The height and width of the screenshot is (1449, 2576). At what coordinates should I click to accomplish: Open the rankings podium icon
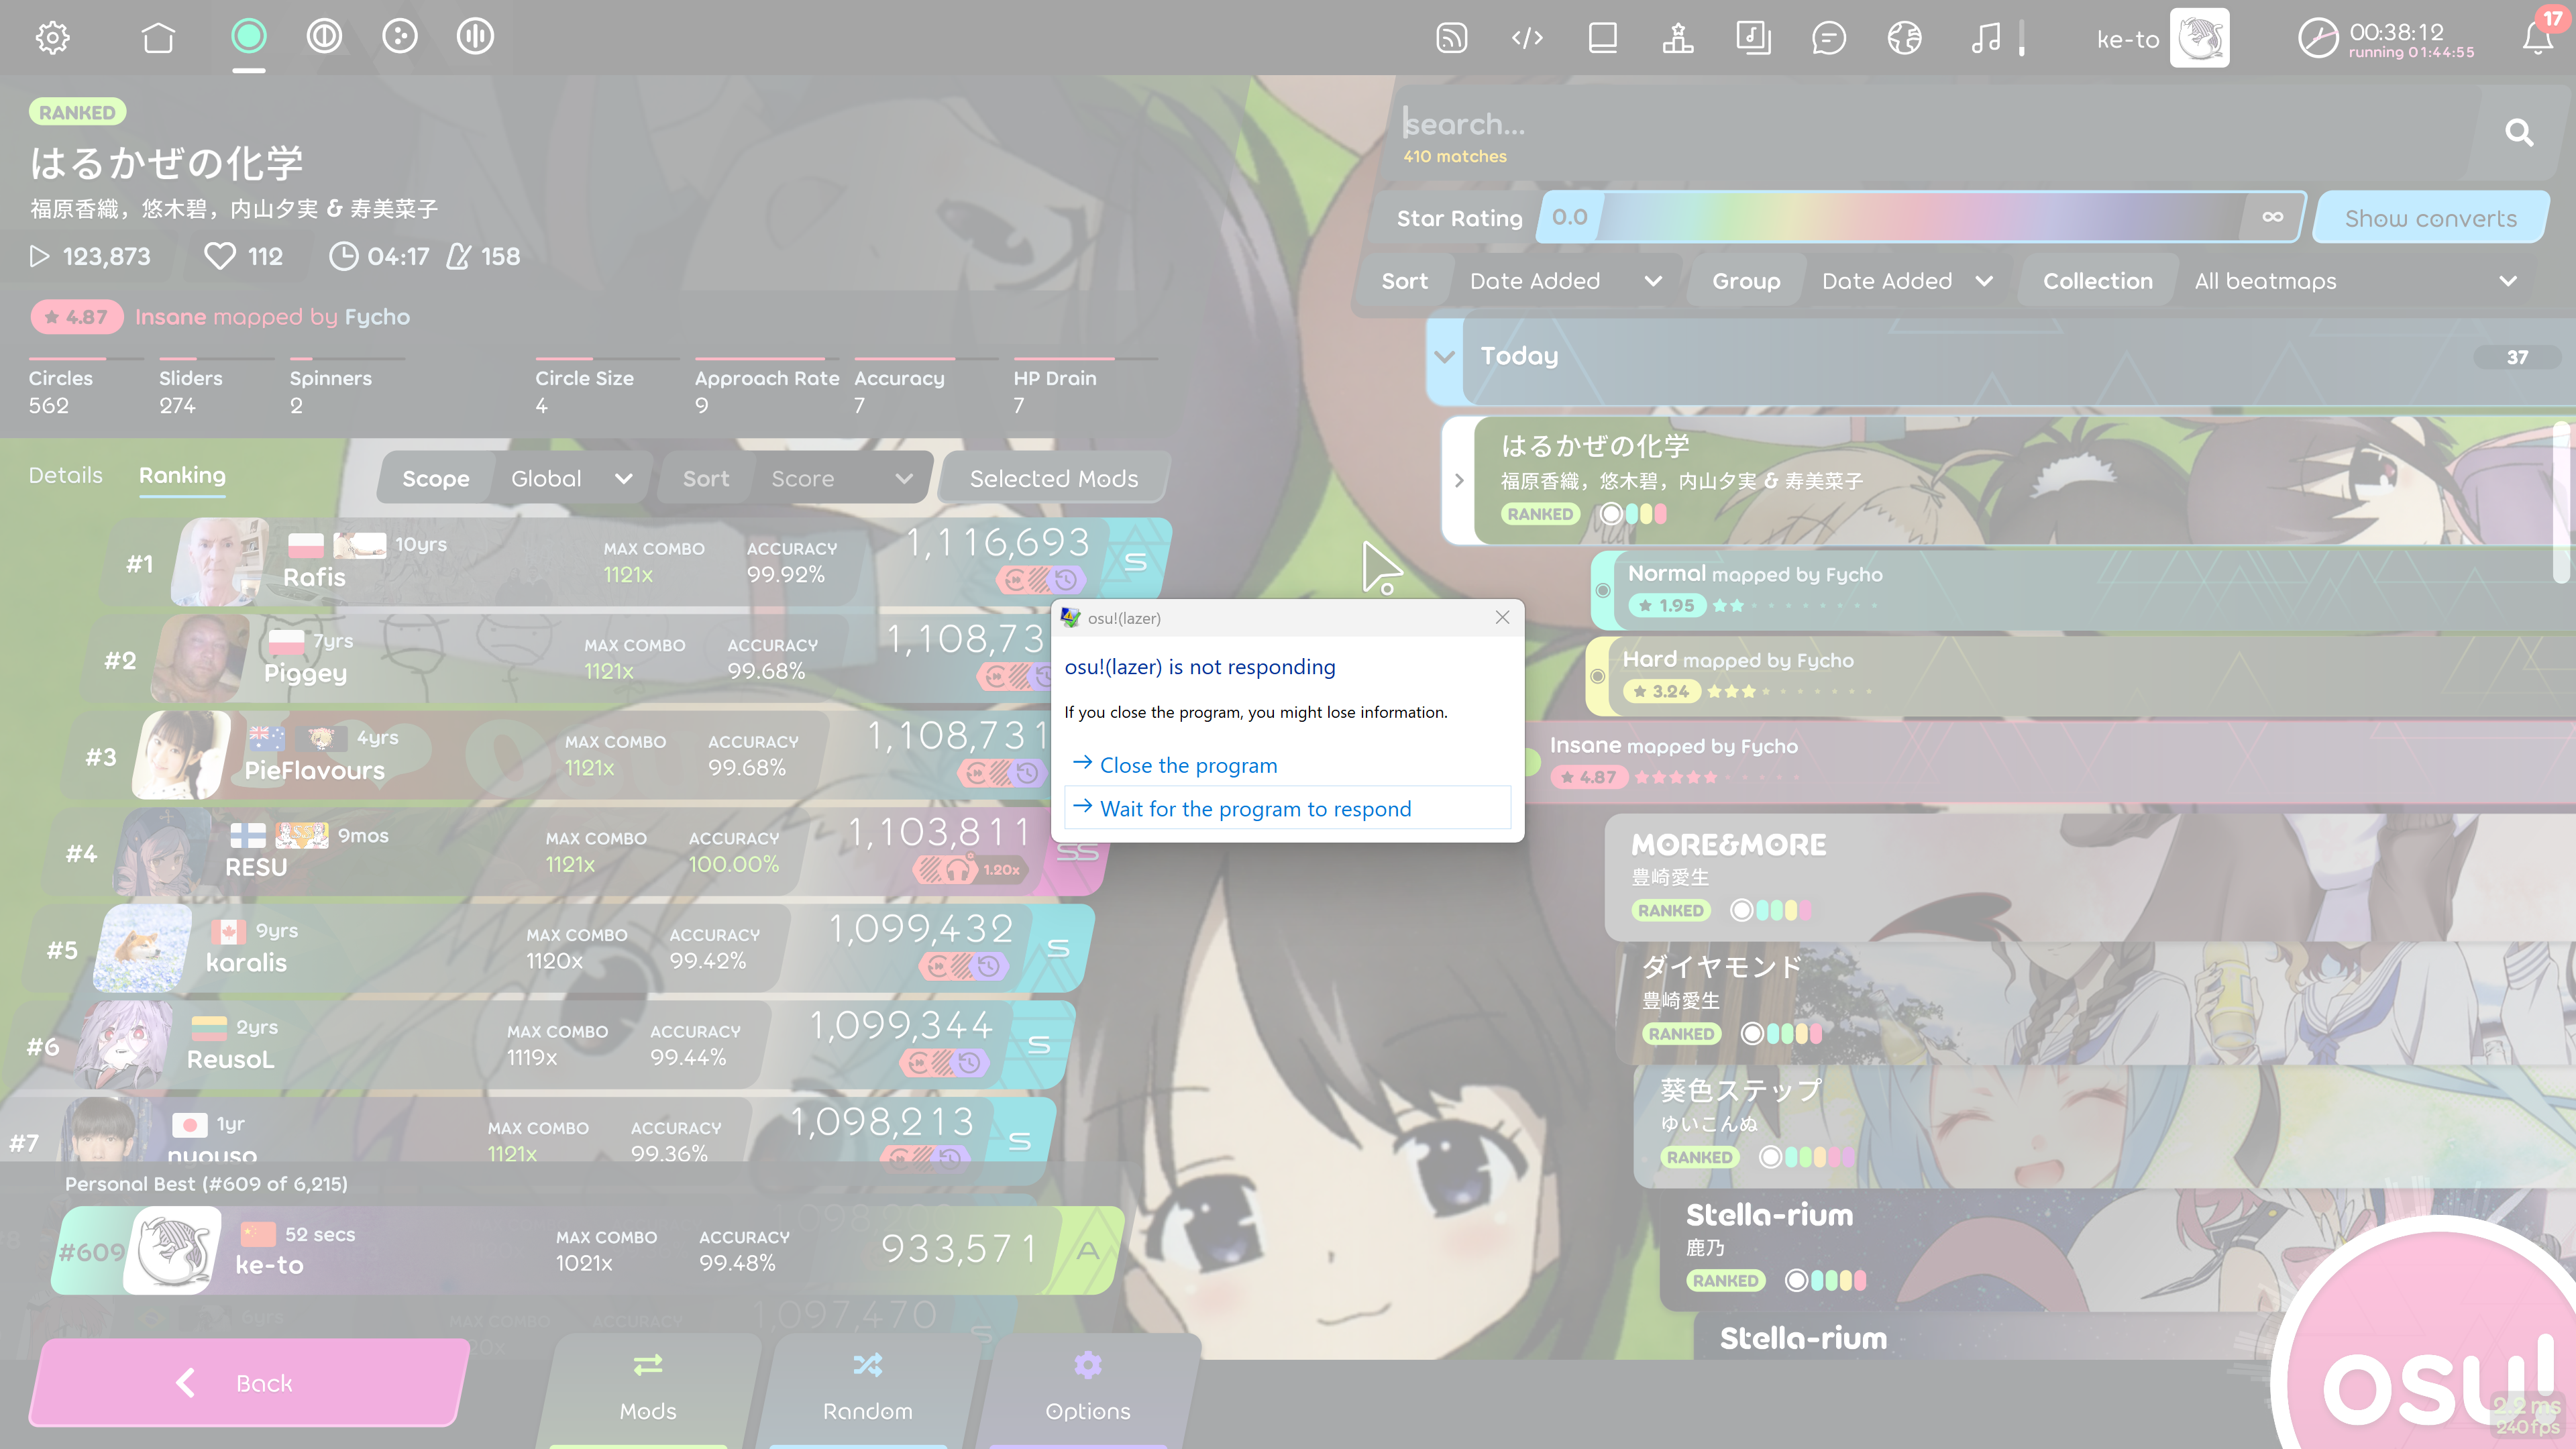pos(1678,38)
